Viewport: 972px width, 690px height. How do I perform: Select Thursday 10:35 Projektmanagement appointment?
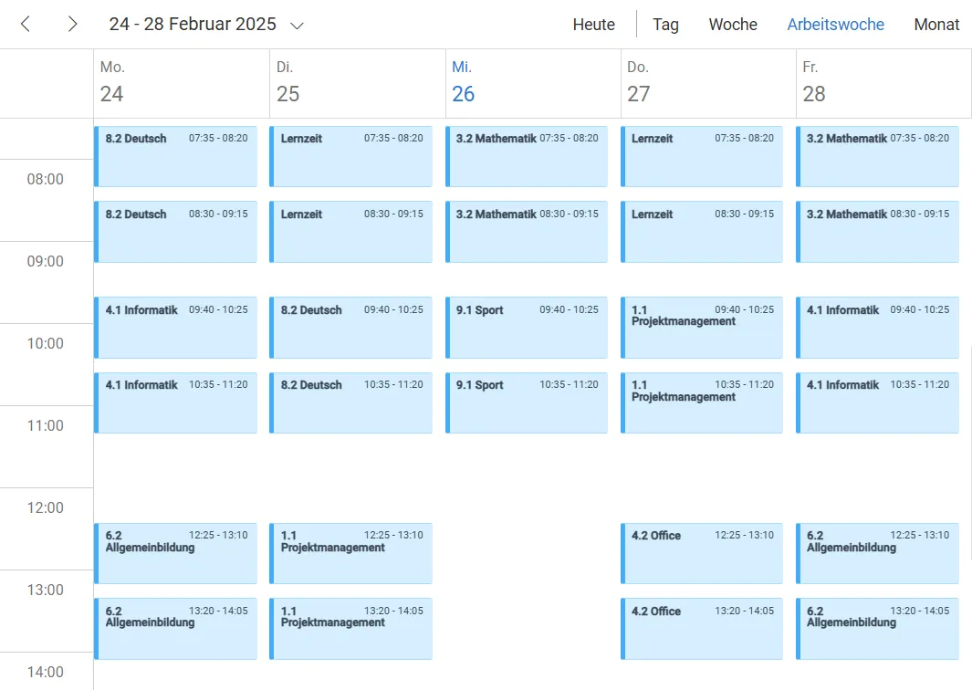click(x=702, y=402)
